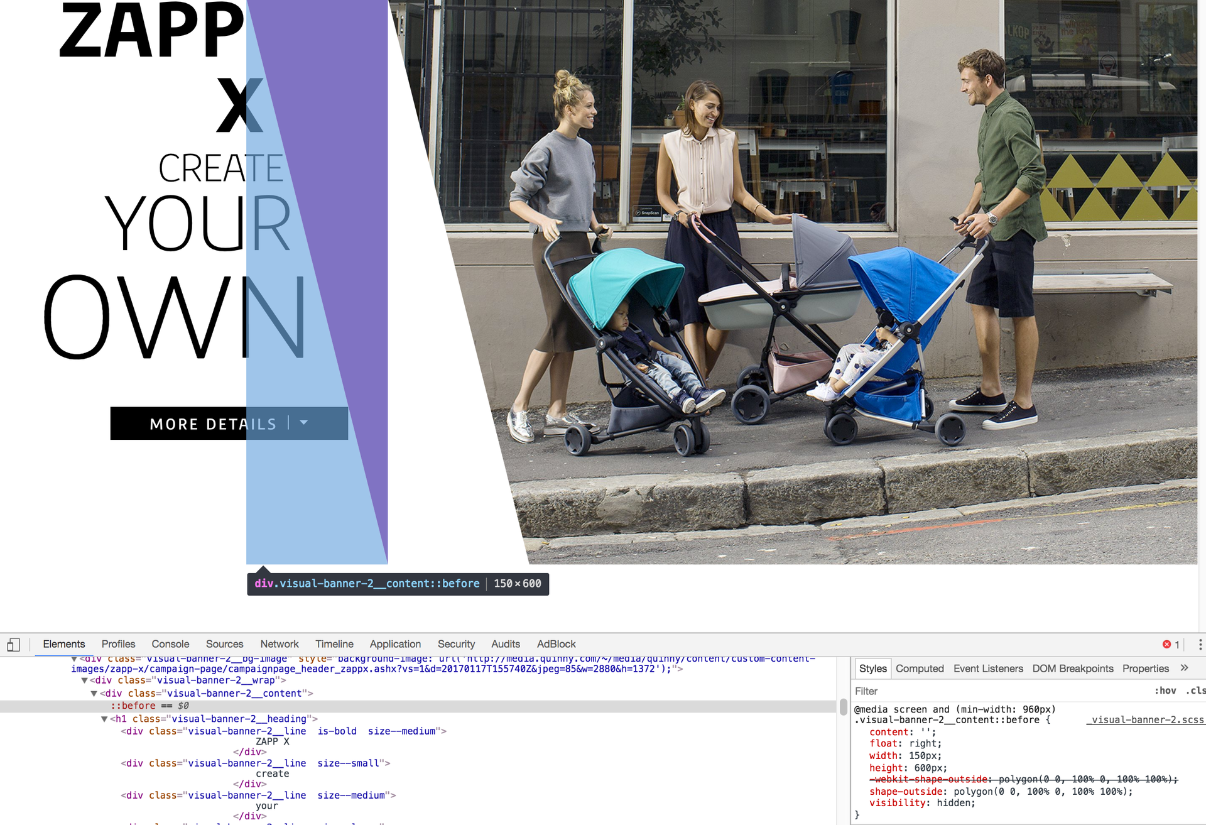Click the 'float: right' declaration
This screenshot has height=825, width=1206.
click(905, 744)
